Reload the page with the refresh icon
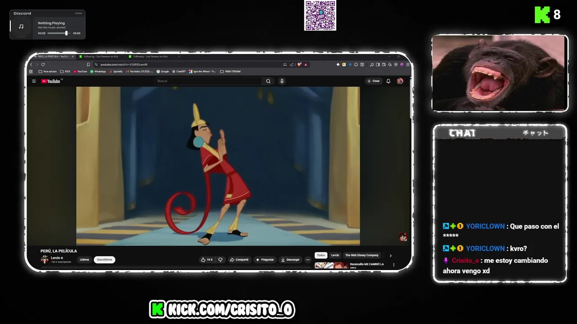The width and height of the screenshot is (577, 324). (x=43, y=64)
